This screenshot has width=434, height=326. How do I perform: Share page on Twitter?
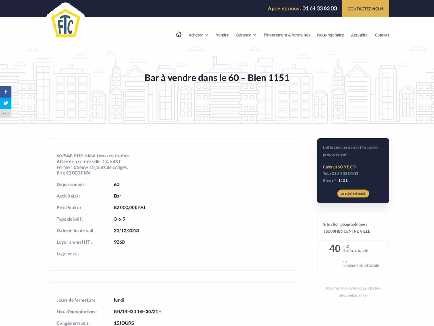click(x=6, y=103)
